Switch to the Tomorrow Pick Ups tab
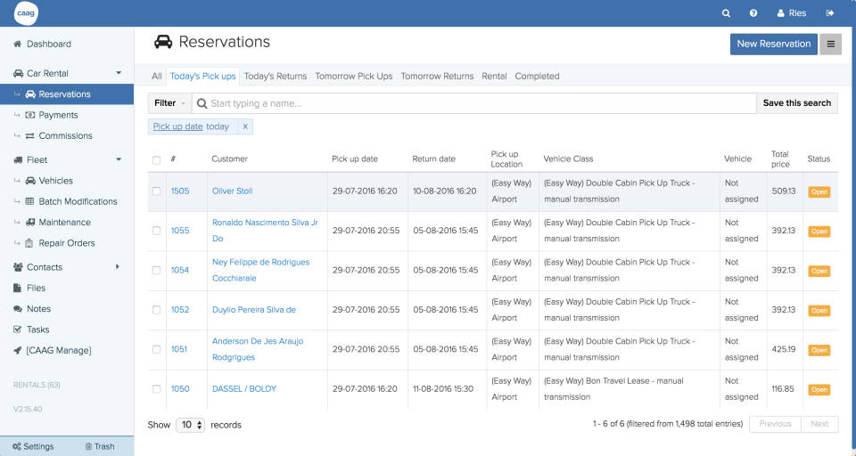Screen dimensions: 856x456 353,77
